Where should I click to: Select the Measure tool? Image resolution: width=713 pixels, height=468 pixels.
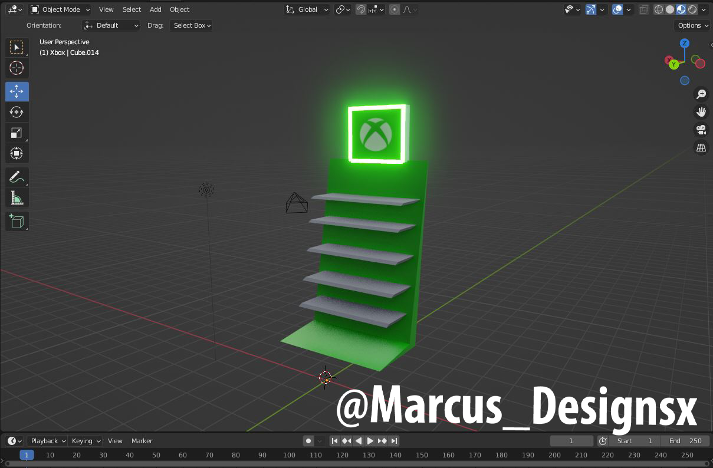[x=17, y=198]
